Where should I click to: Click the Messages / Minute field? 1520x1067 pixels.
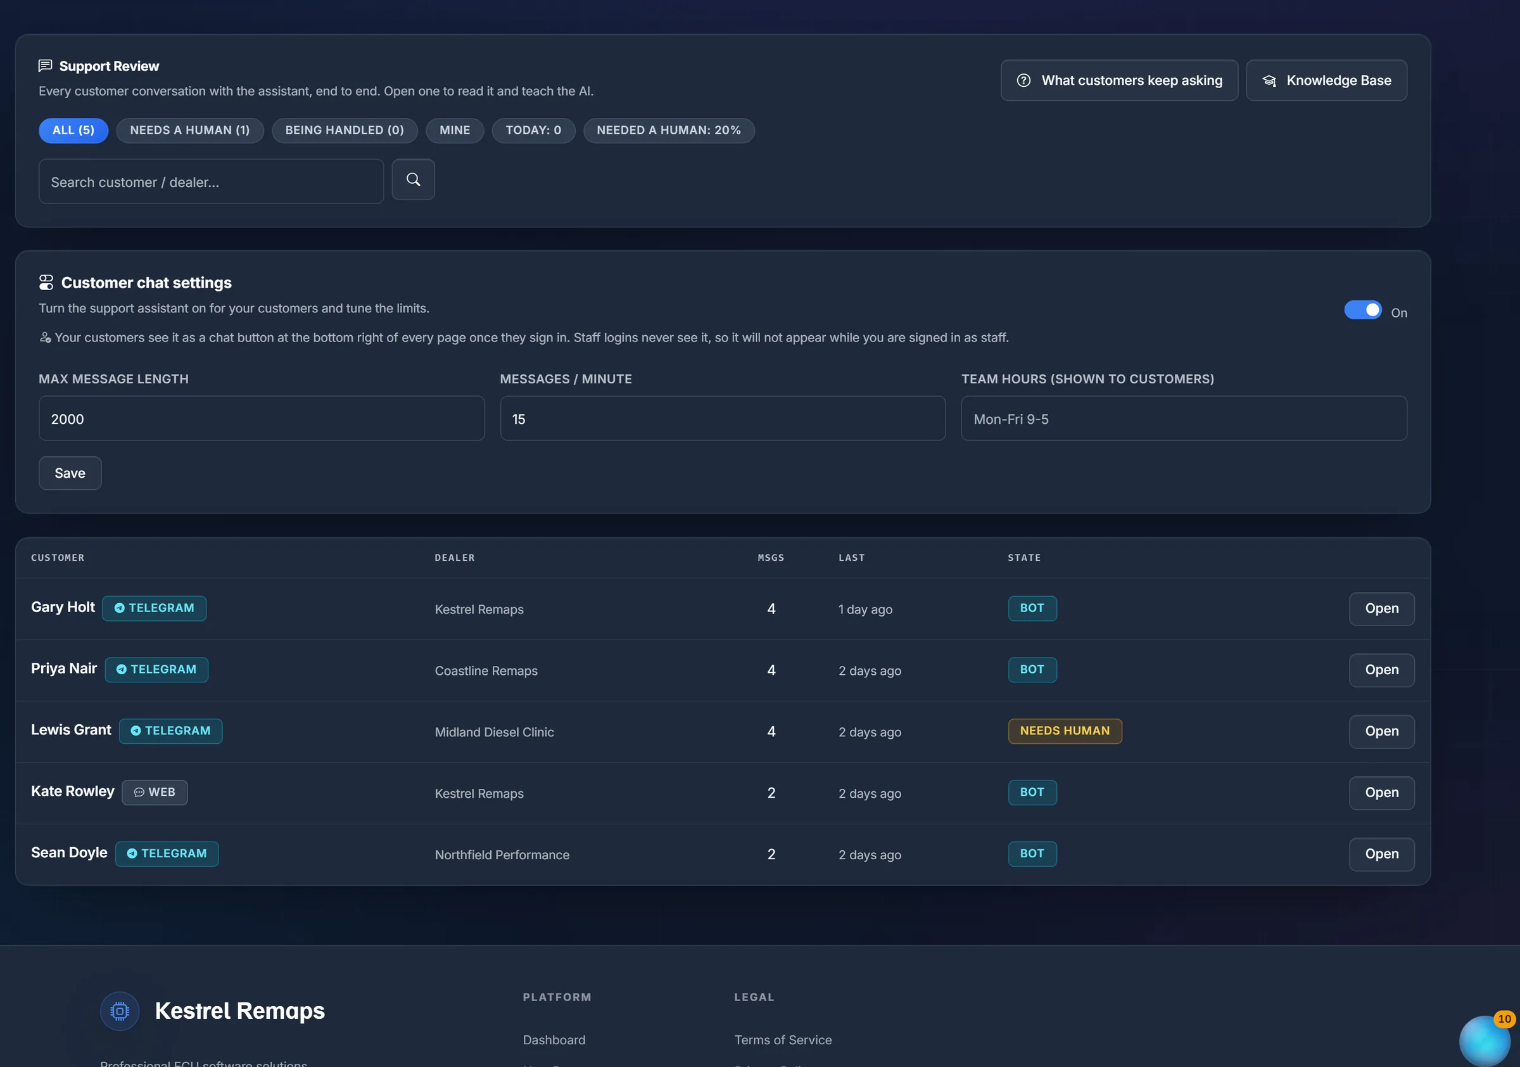point(723,419)
